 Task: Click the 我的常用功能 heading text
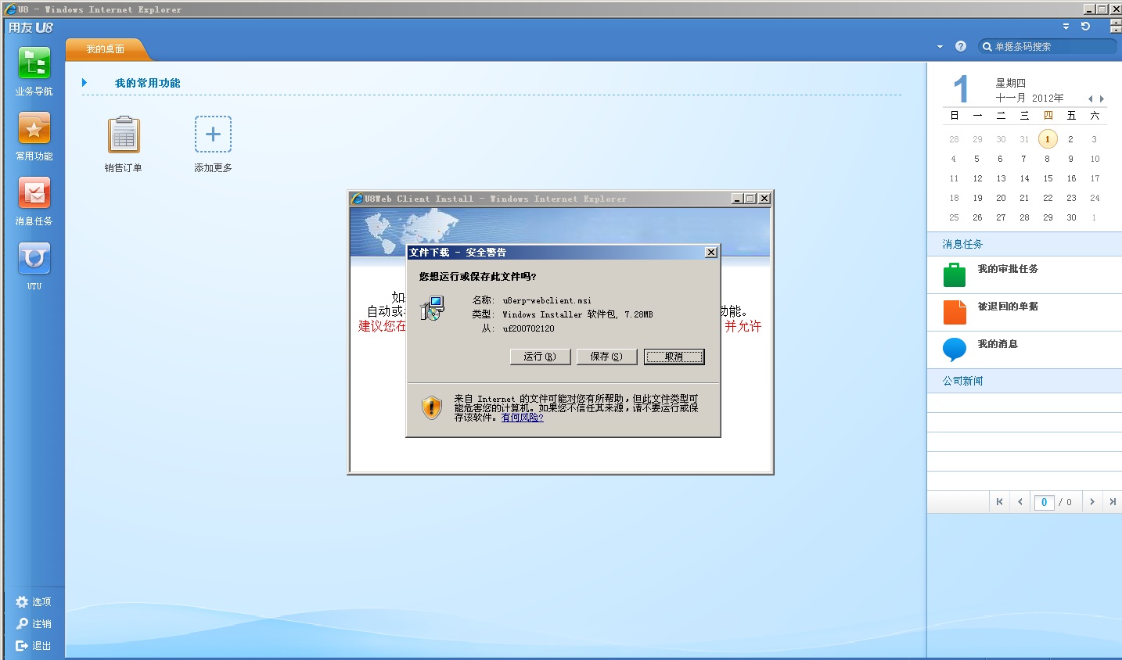click(148, 83)
